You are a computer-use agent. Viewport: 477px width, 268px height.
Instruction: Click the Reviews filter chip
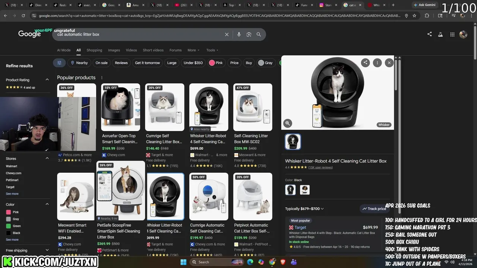pos(121,63)
